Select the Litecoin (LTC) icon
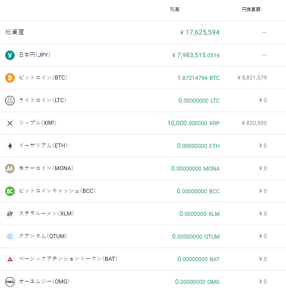 coord(10,101)
